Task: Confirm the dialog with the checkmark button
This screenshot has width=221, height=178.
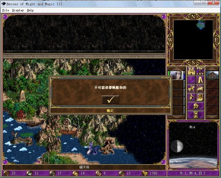Action: click(110, 100)
